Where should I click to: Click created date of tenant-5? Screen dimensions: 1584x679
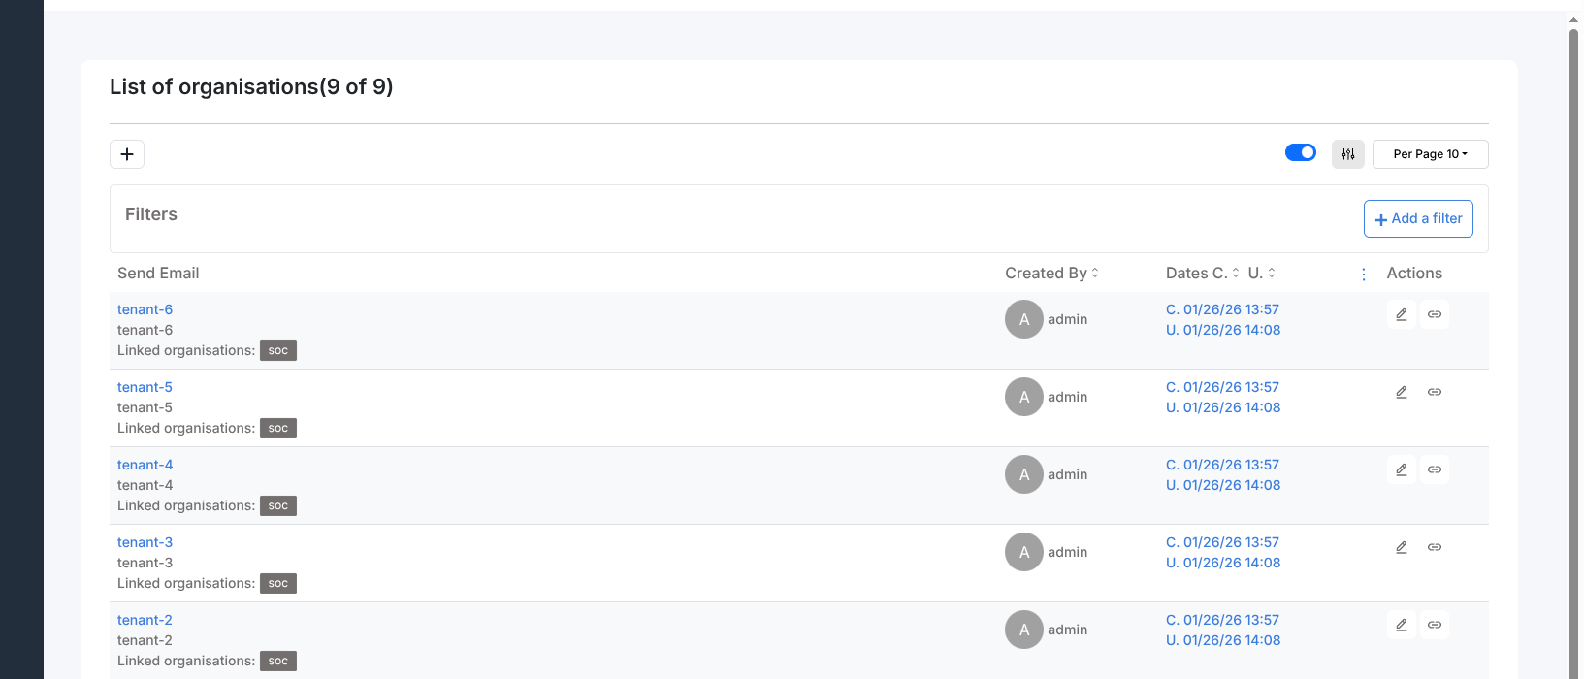pos(1222,387)
